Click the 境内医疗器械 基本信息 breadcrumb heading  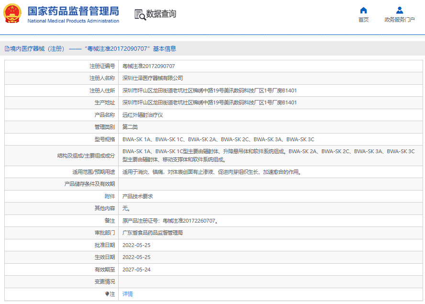90,49
